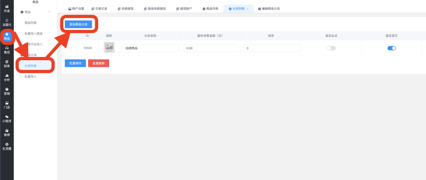Turn off the 是否显示 toggle

click(x=391, y=48)
